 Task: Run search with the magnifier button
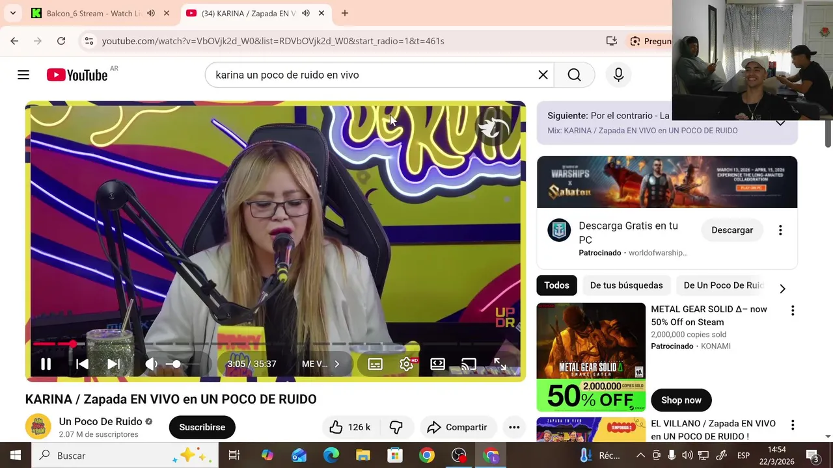pos(574,75)
